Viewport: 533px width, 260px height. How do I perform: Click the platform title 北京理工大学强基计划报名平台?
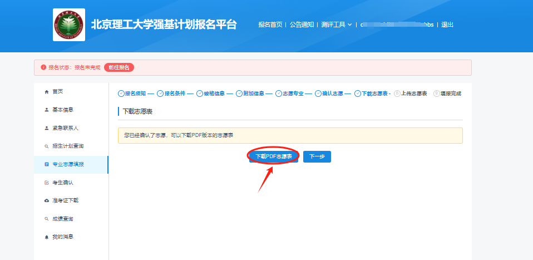coord(164,24)
